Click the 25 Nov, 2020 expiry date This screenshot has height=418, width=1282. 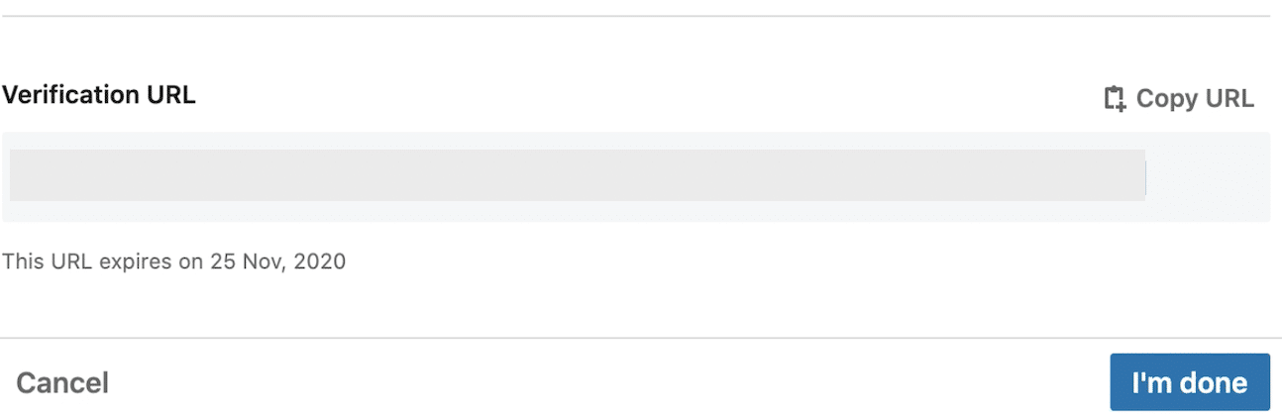coord(277,262)
